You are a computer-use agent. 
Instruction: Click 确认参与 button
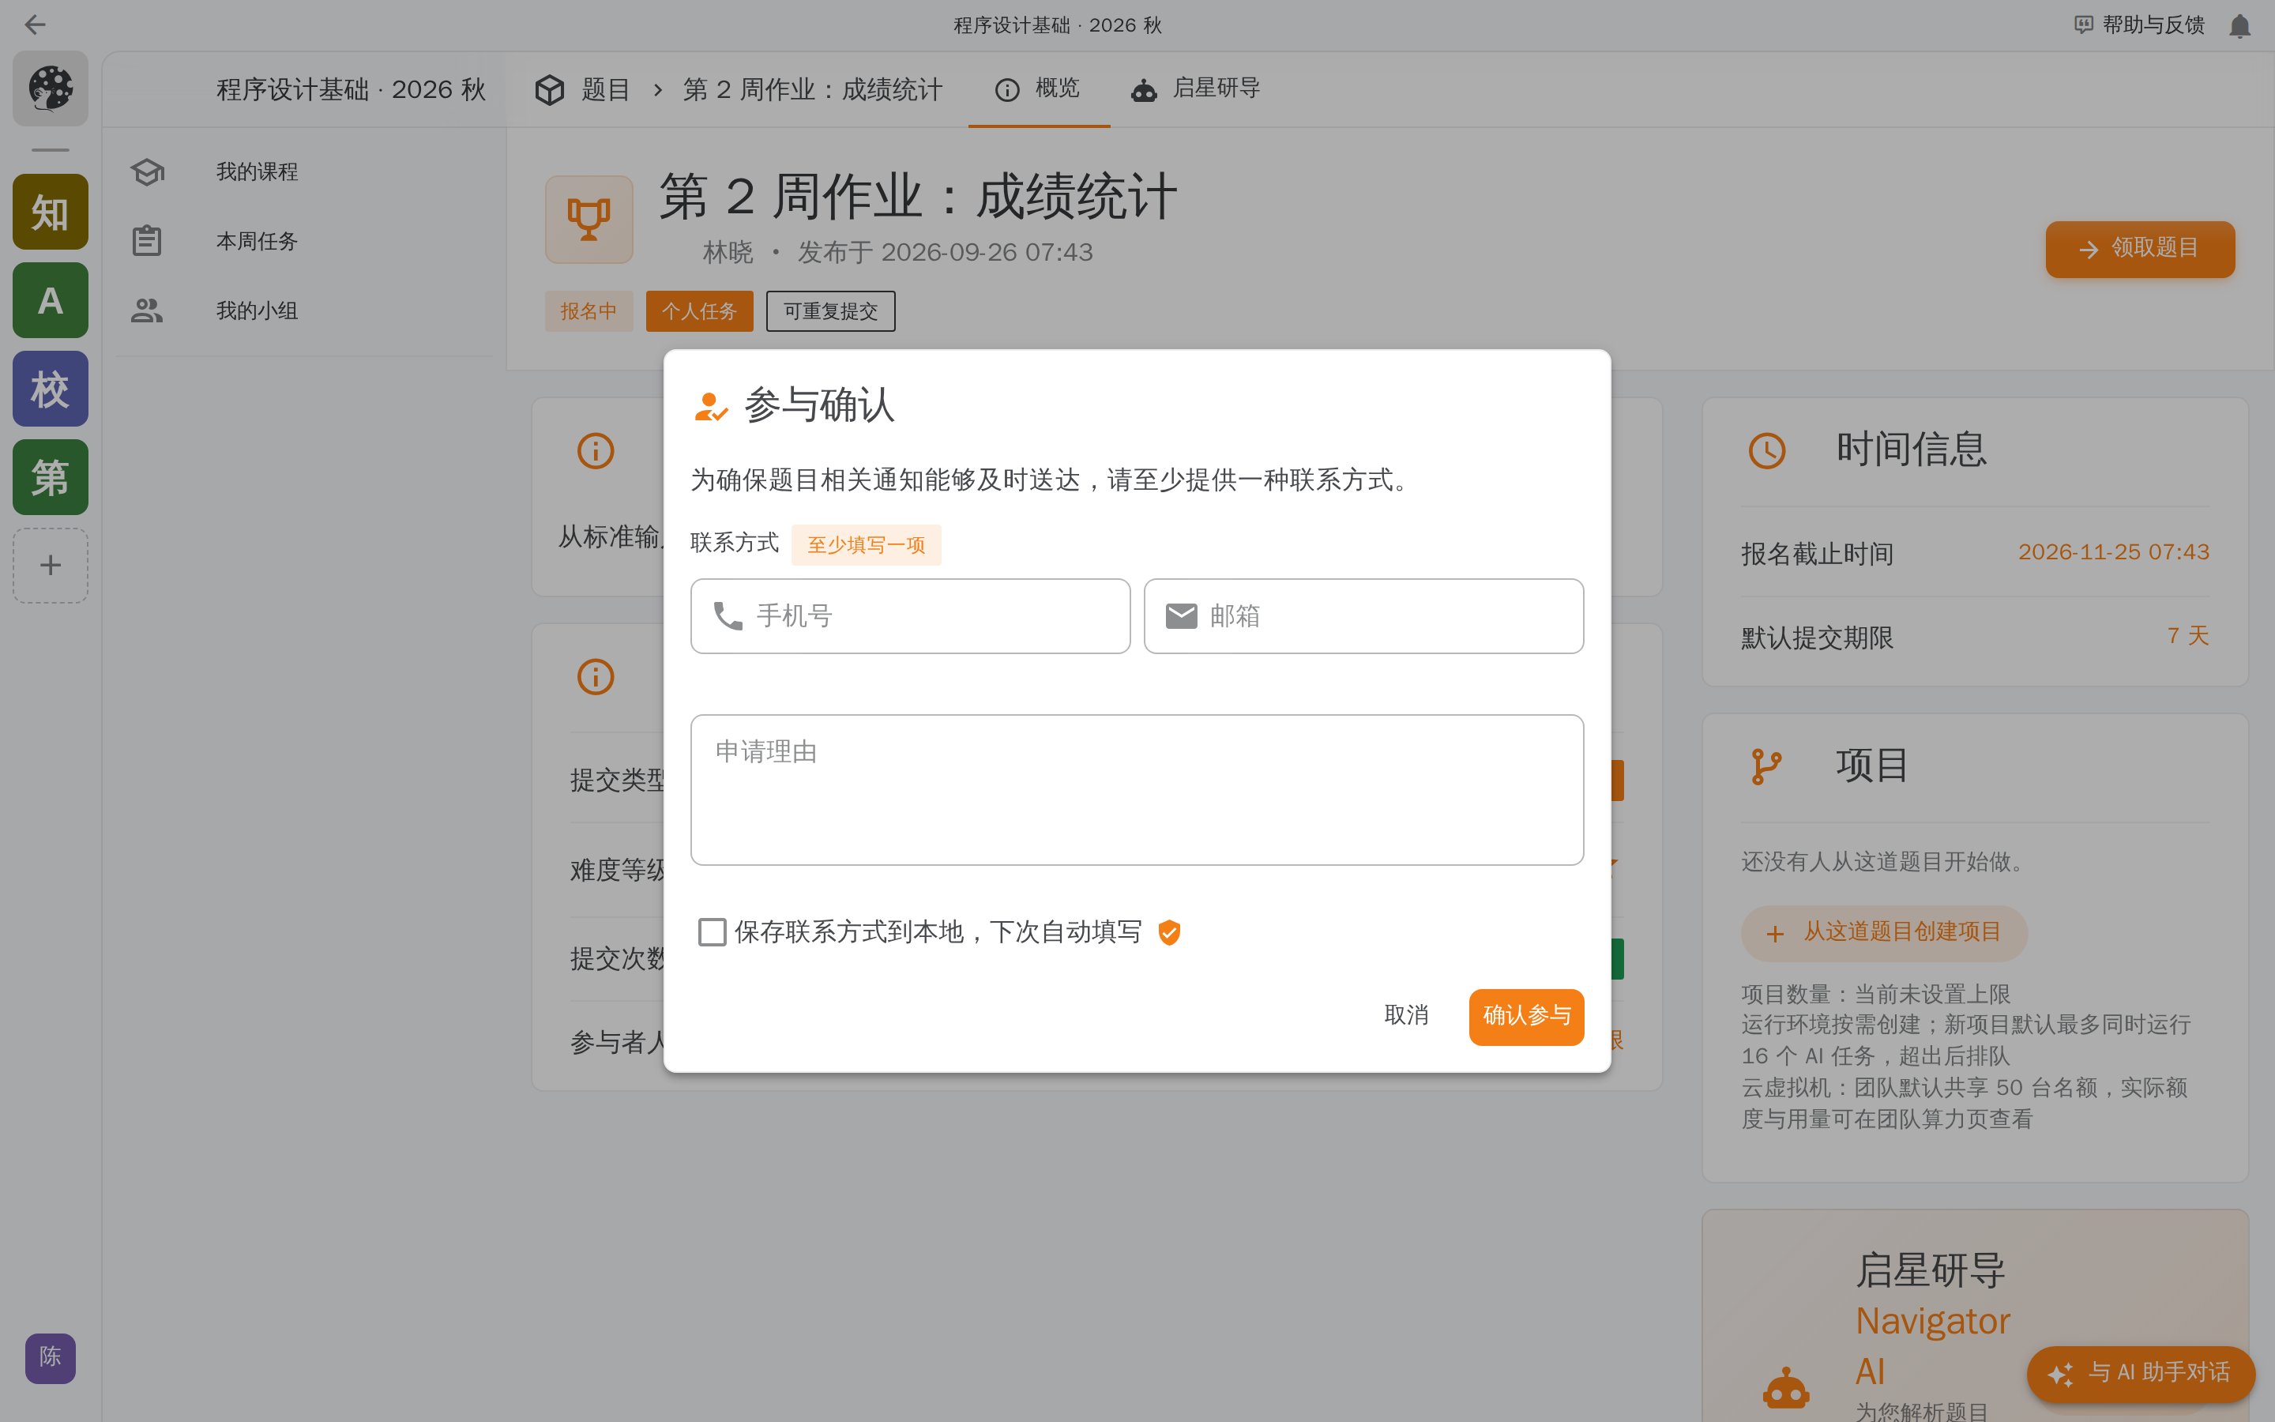coord(1526,1016)
